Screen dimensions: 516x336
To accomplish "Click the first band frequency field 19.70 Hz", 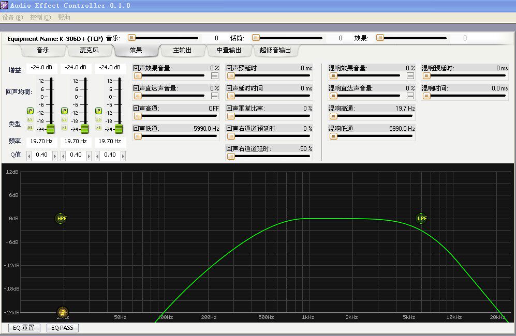I will (x=41, y=141).
